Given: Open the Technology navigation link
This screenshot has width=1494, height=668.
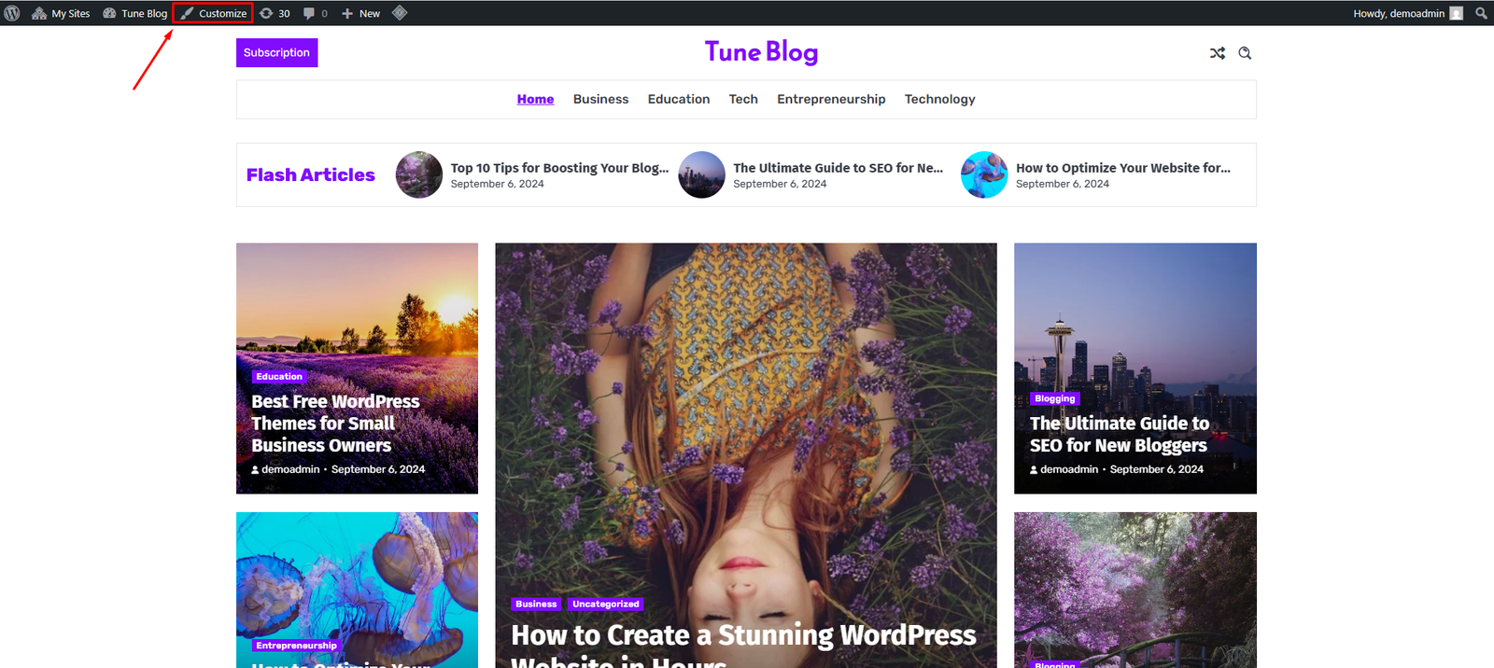Looking at the screenshot, I should [939, 99].
